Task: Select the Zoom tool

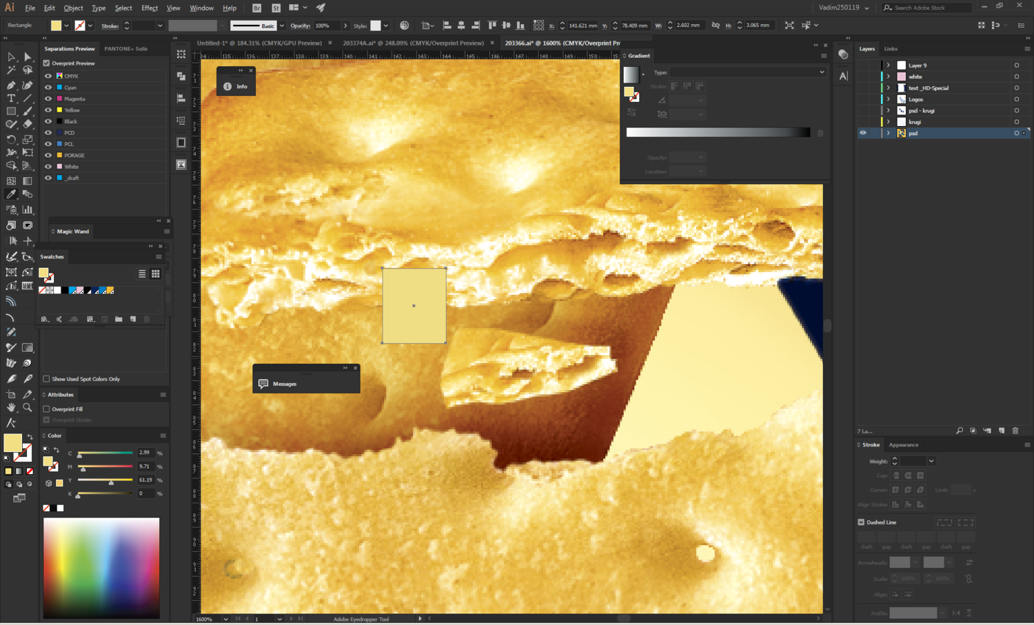Action: click(x=28, y=408)
